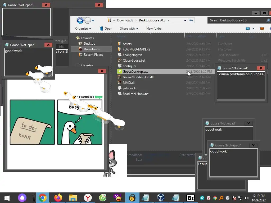Select GooseModdingAPI.dll file
Image resolution: width=271 pixels, height=203 pixels.
[x=138, y=77]
